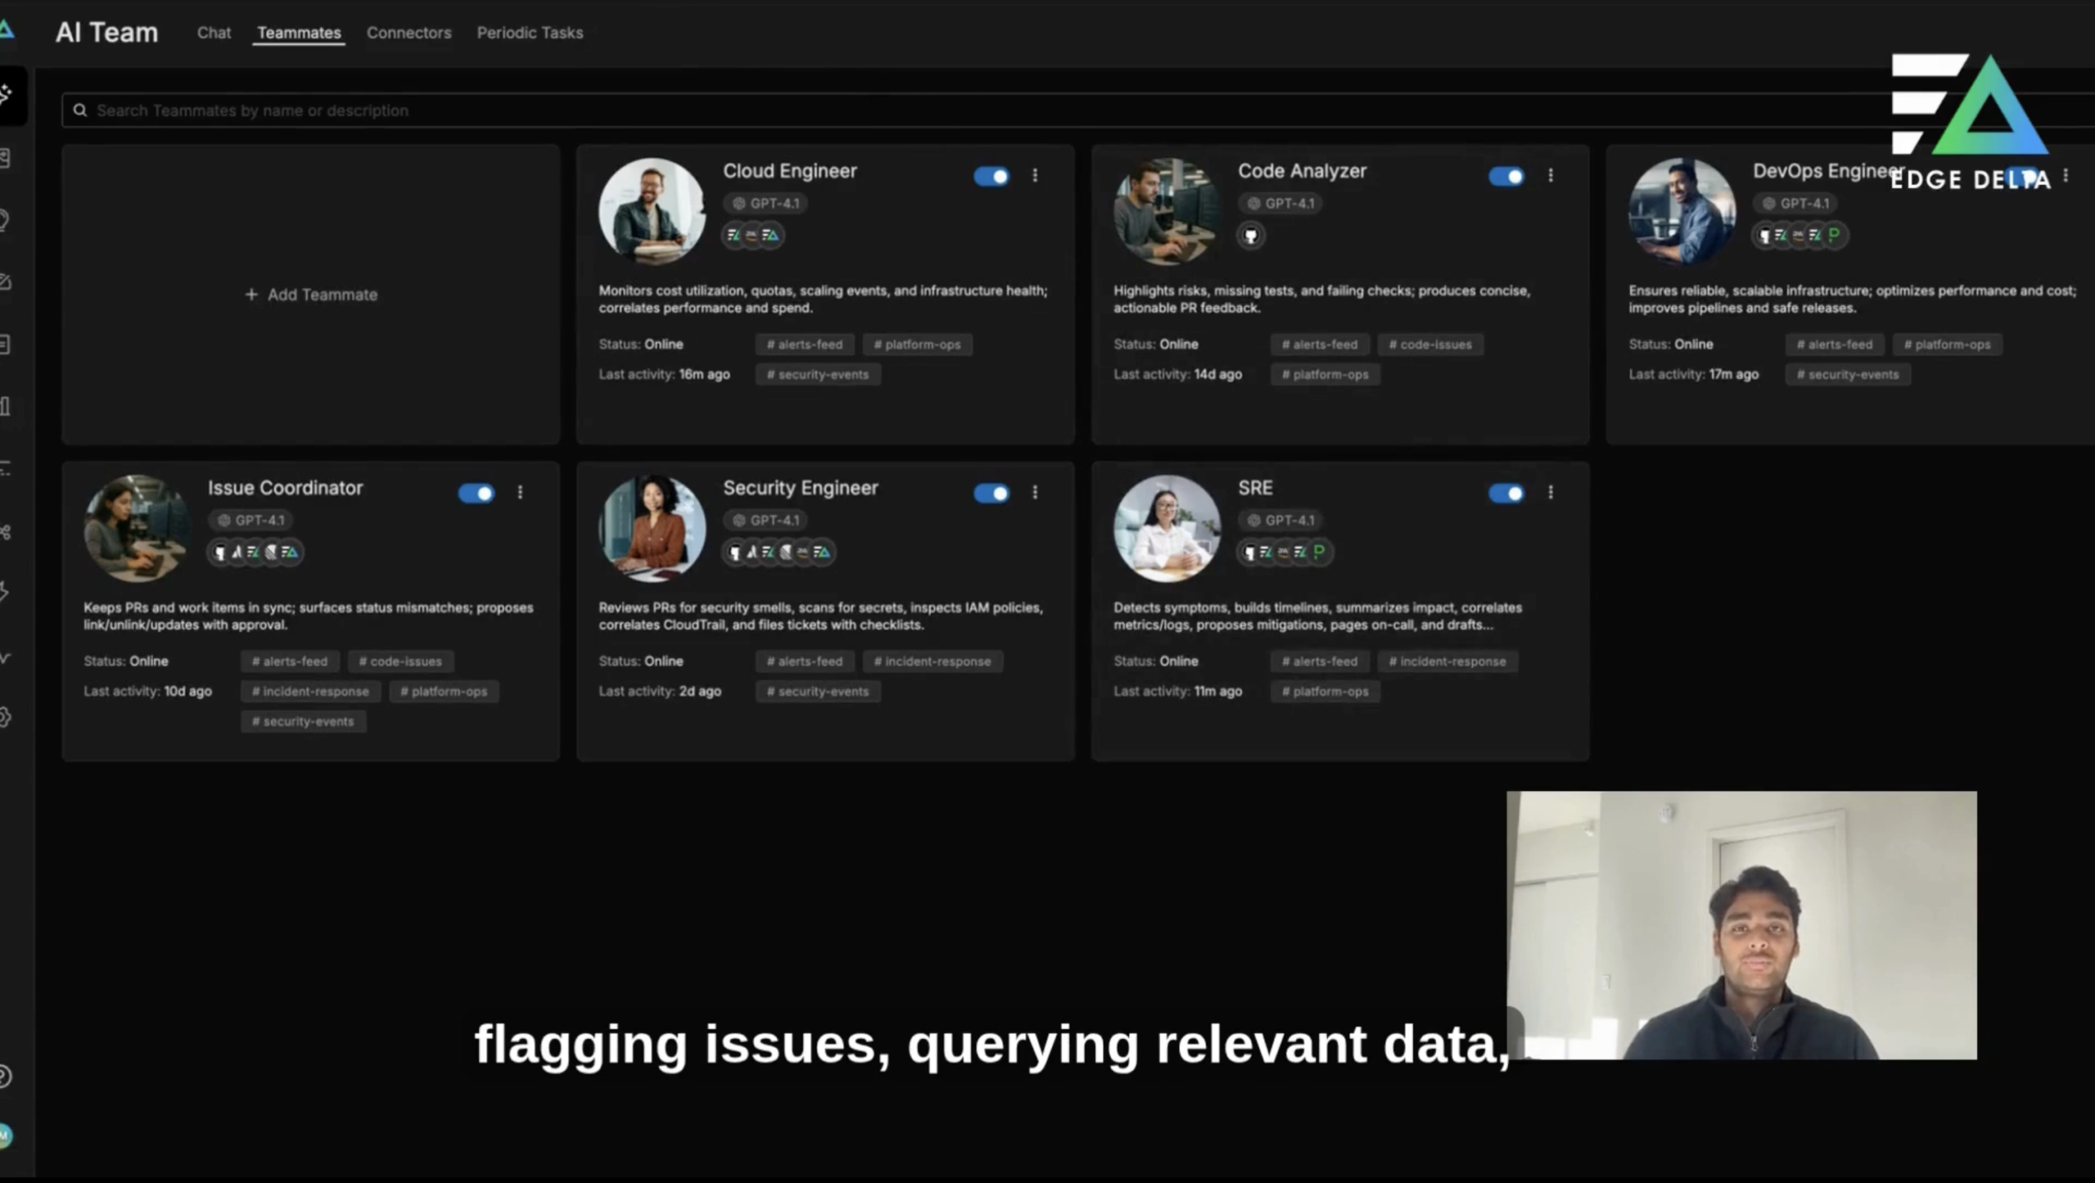Switch to the Connectors tab
Image resolution: width=2095 pixels, height=1183 pixels.
pos(408,33)
